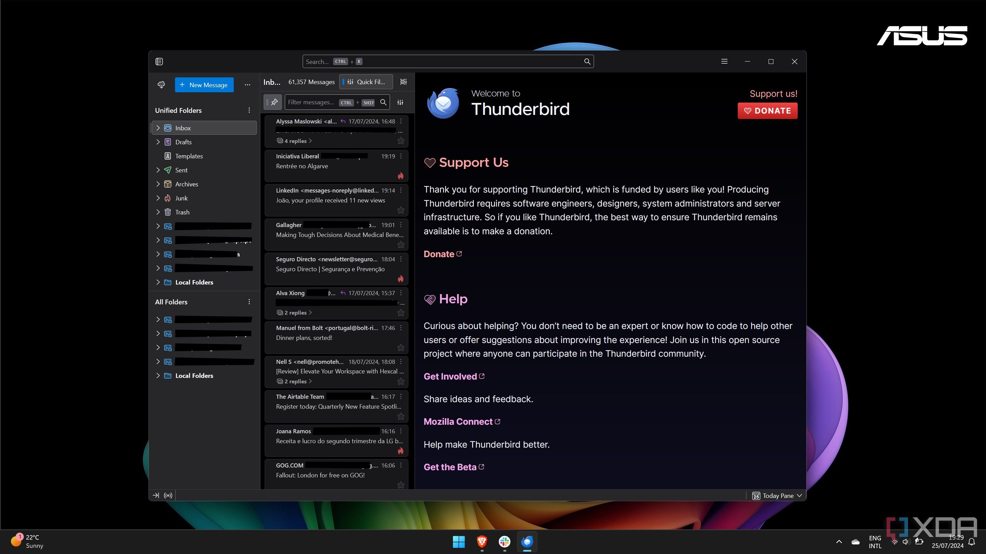
Task: Click the Brave Browser taskbar icon
Action: pos(481,541)
